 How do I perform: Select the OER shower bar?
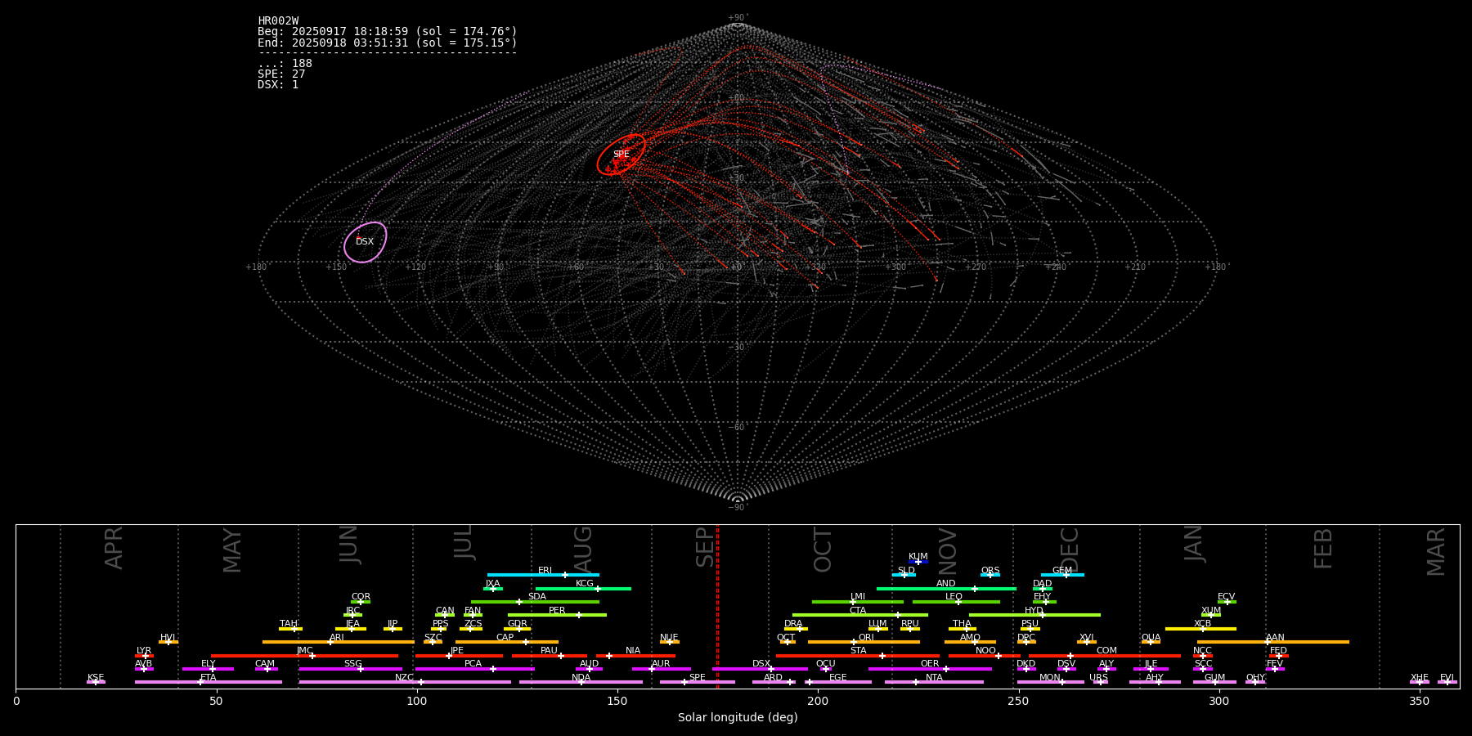[930, 669]
